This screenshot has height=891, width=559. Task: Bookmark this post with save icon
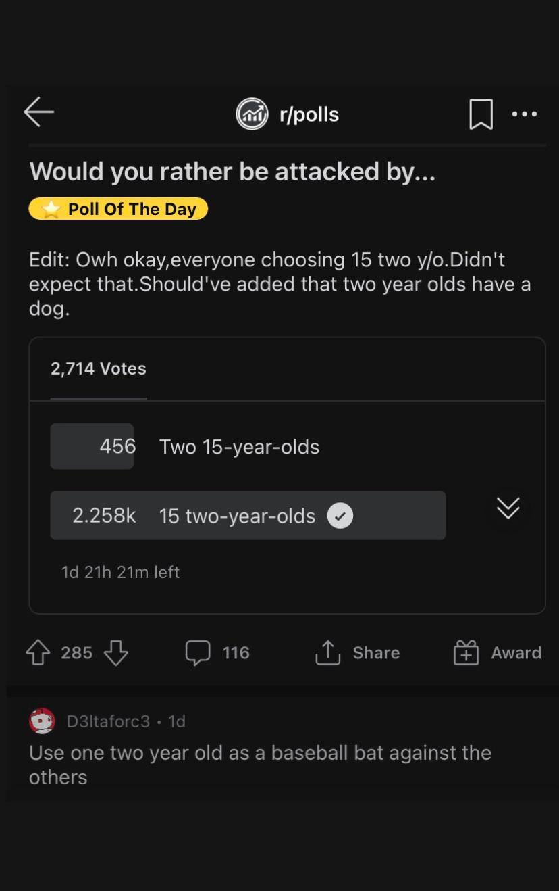481,114
